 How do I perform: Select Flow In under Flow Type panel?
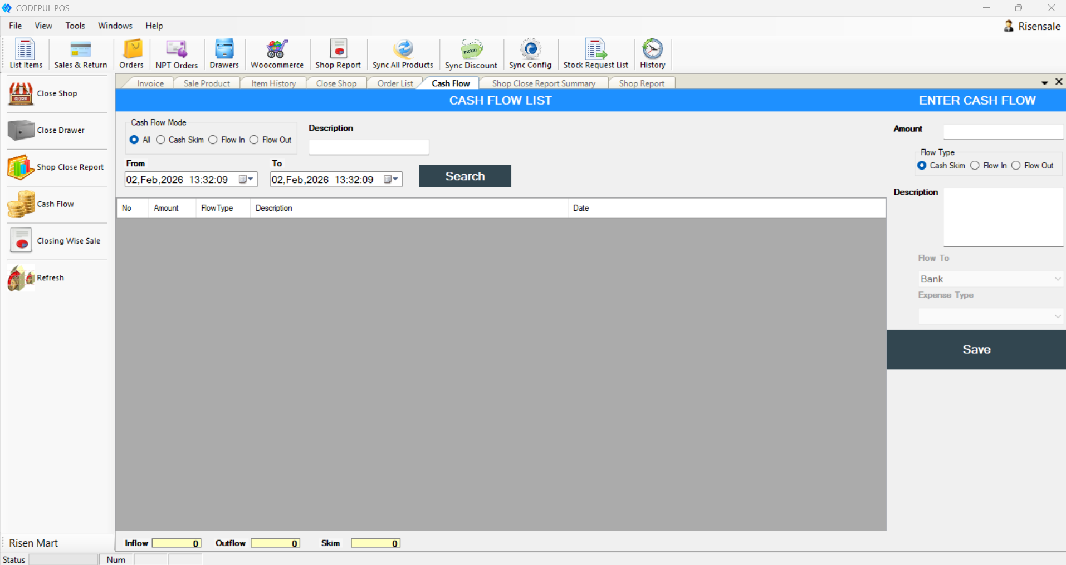[x=975, y=165]
